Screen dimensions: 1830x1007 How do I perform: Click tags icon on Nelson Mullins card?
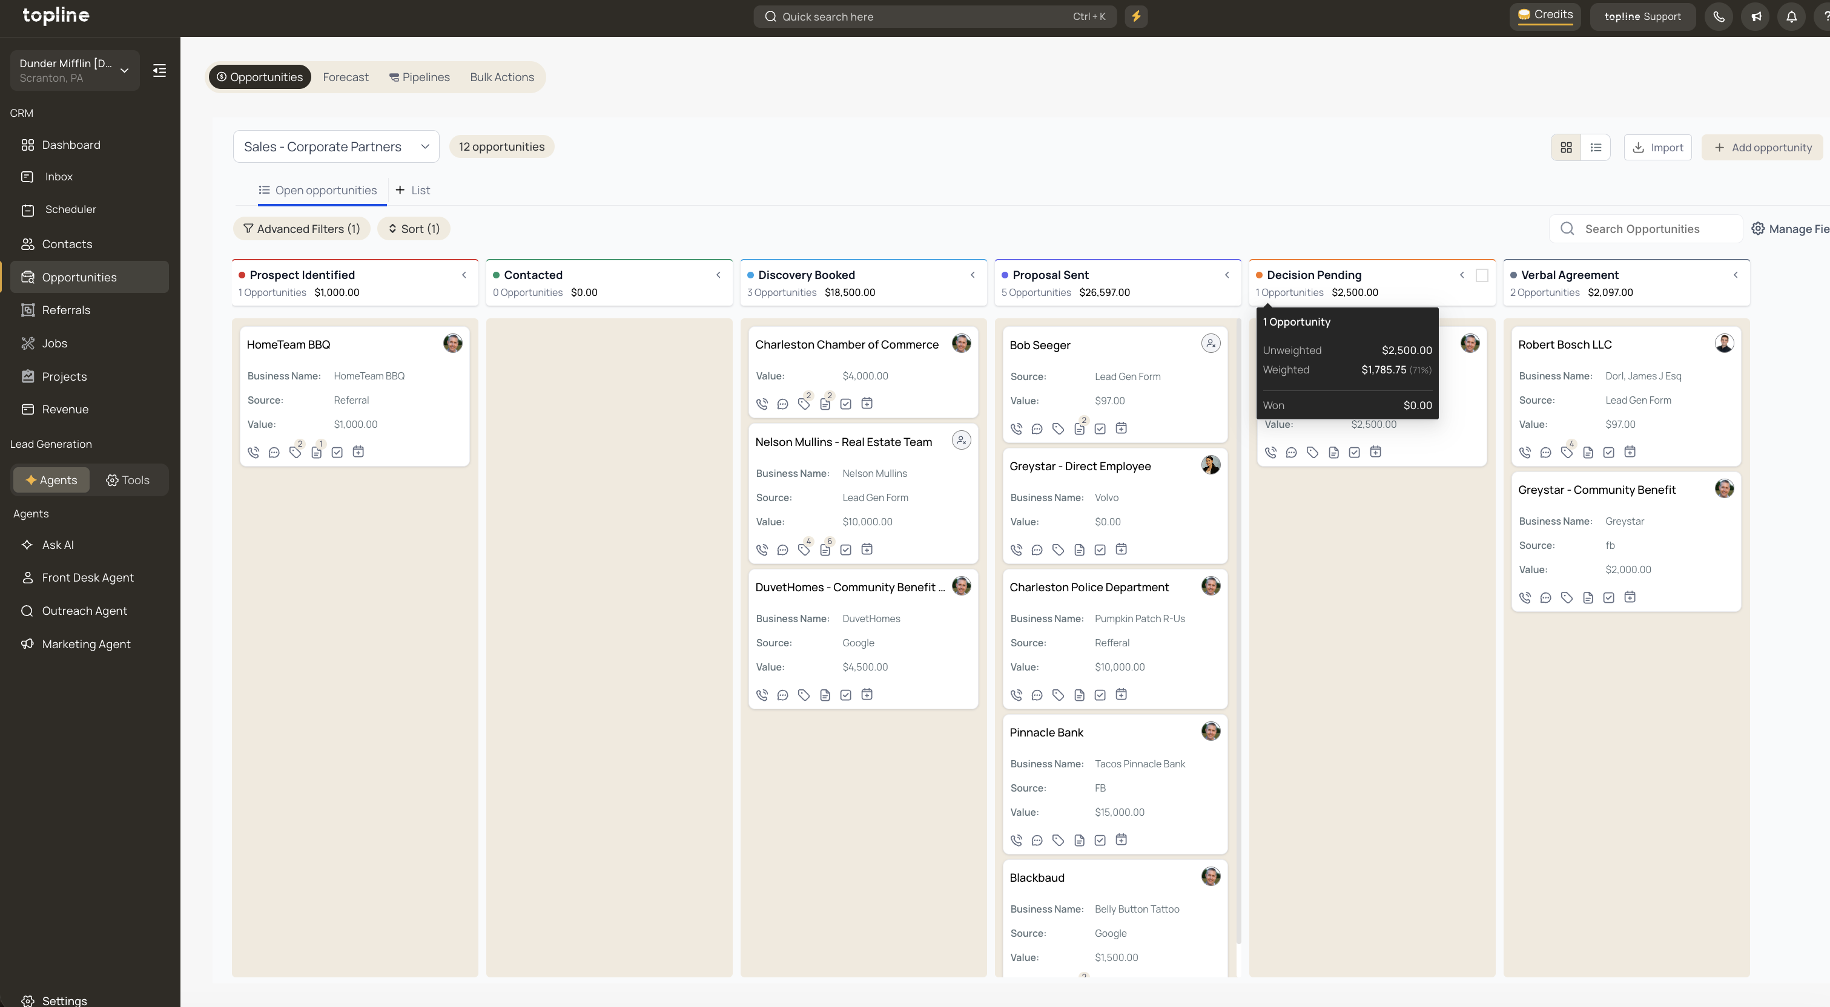tap(804, 549)
